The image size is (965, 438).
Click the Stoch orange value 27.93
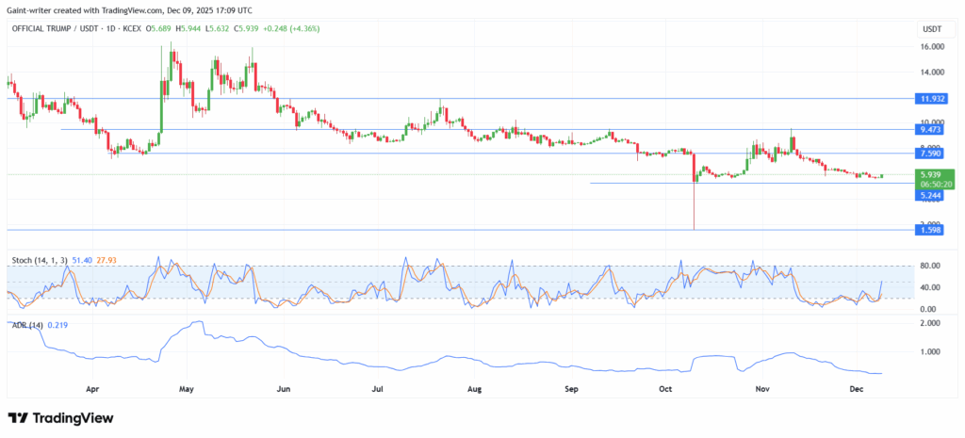[106, 261]
